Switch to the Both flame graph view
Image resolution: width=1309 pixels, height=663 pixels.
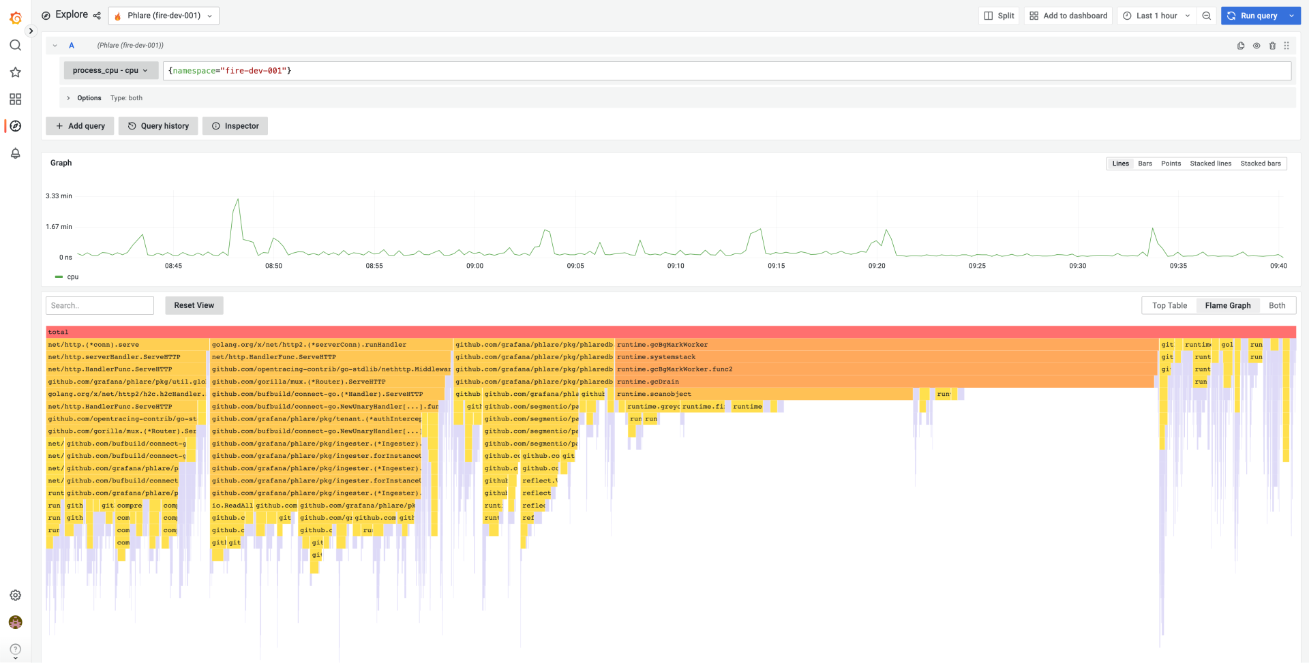(1276, 305)
